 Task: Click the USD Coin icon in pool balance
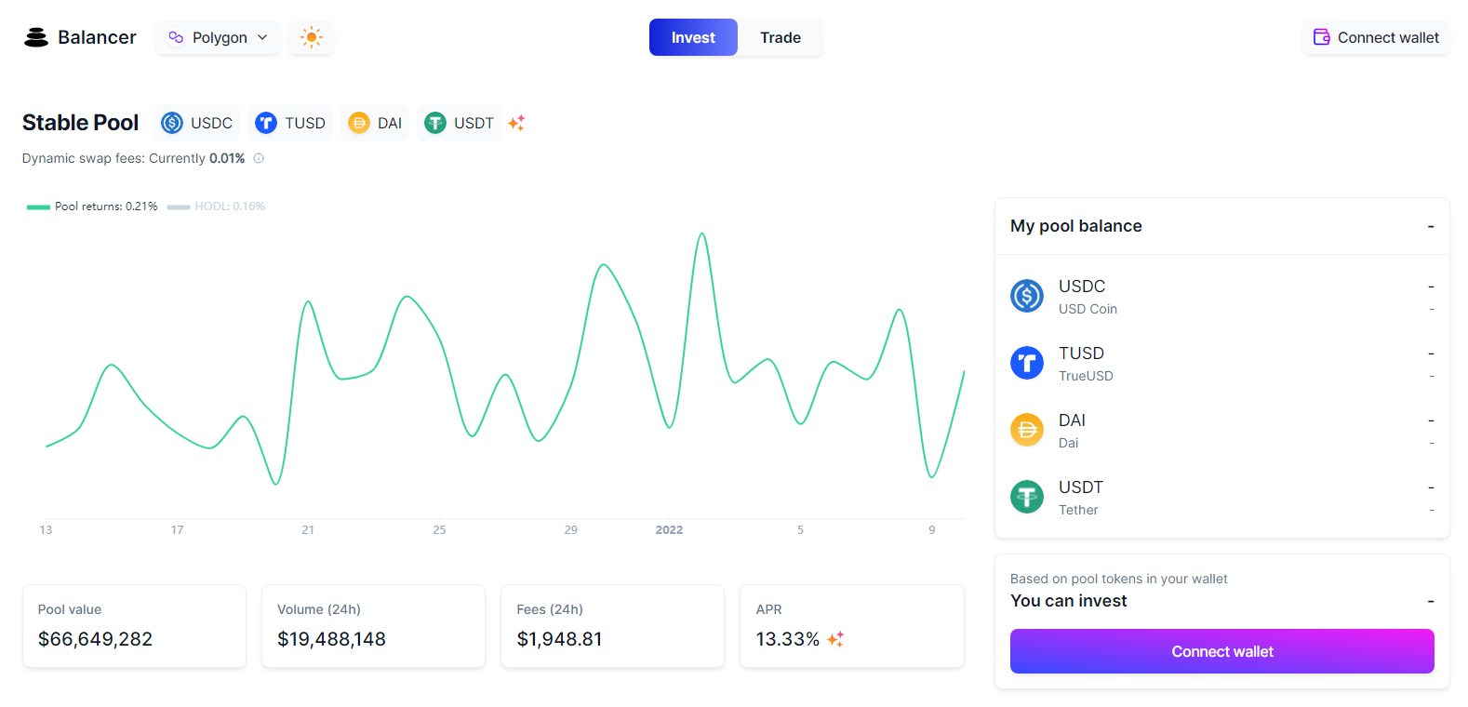[1027, 296]
